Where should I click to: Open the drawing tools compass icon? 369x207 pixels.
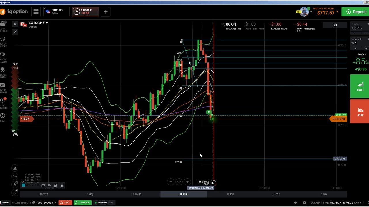(x=15, y=184)
